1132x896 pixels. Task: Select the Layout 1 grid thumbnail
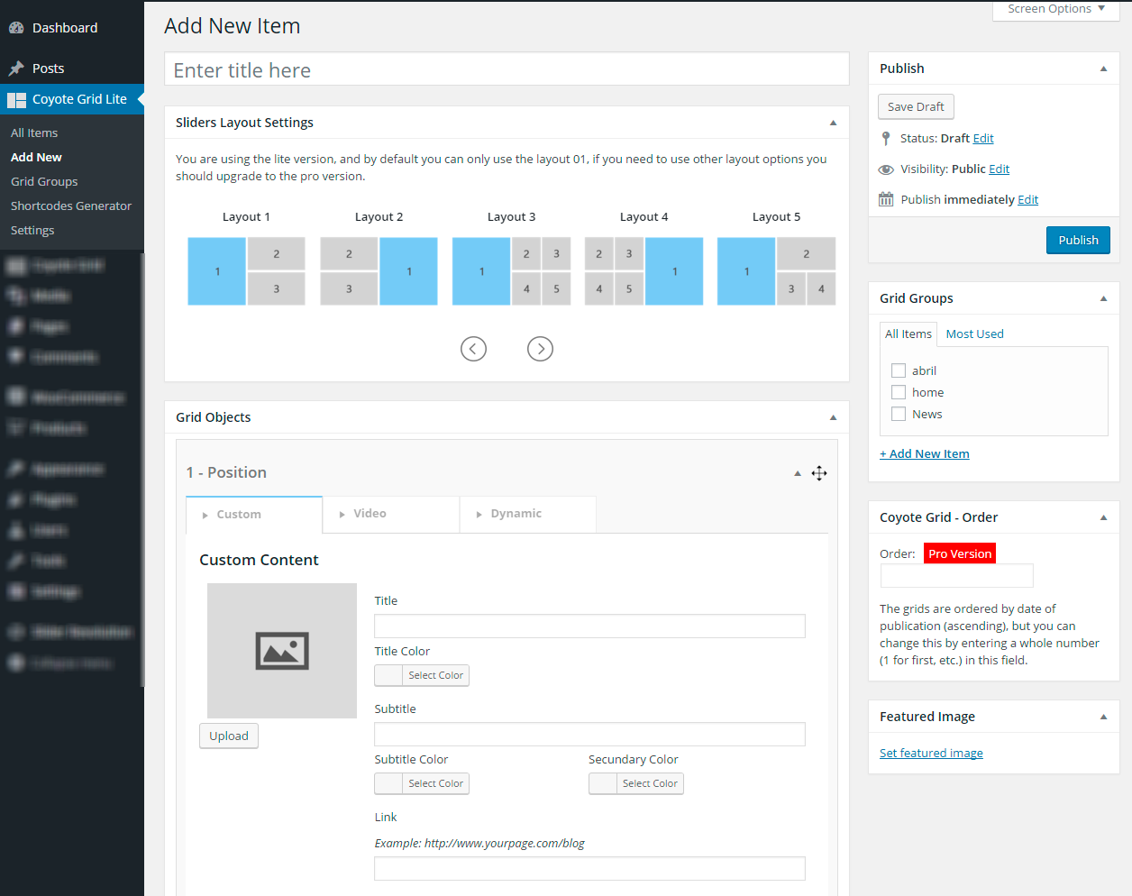pos(246,271)
